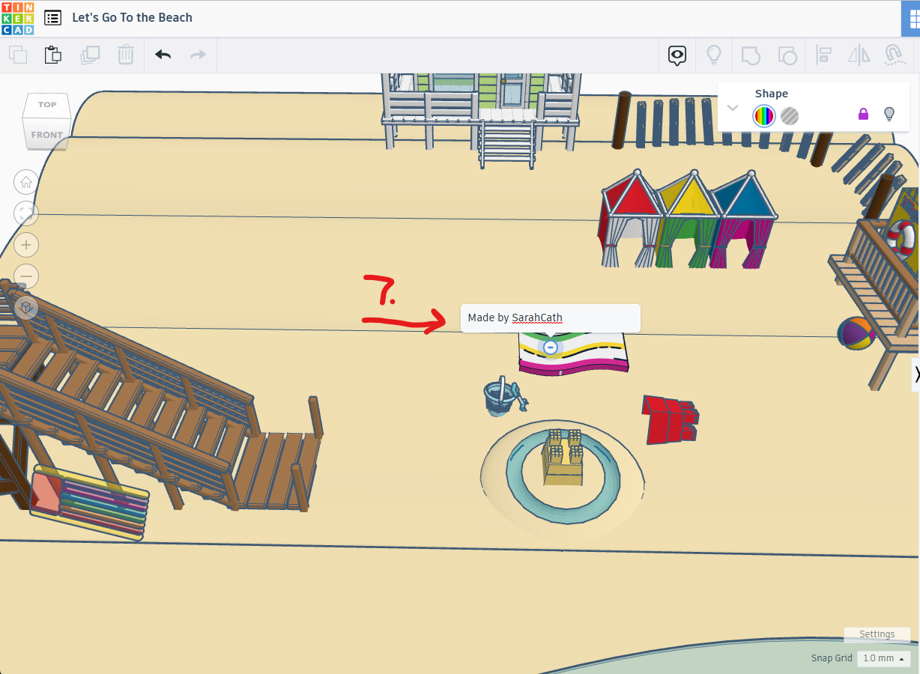Click the Let's Go To the Beach title
920x674 pixels.
(132, 17)
